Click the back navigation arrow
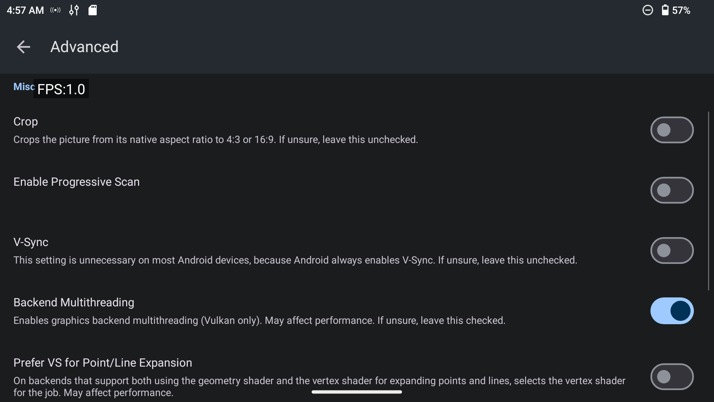Screen dimensions: 714x402 point(23,47)
